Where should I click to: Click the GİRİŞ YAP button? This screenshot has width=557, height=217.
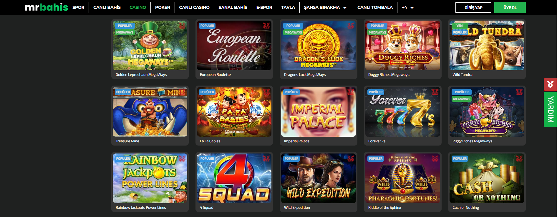pos(473,8)
